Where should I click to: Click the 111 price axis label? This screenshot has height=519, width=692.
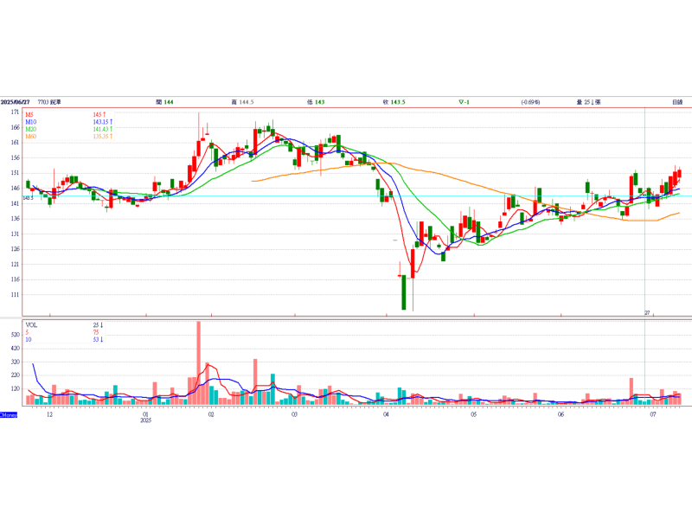click(x=15, y=295)
